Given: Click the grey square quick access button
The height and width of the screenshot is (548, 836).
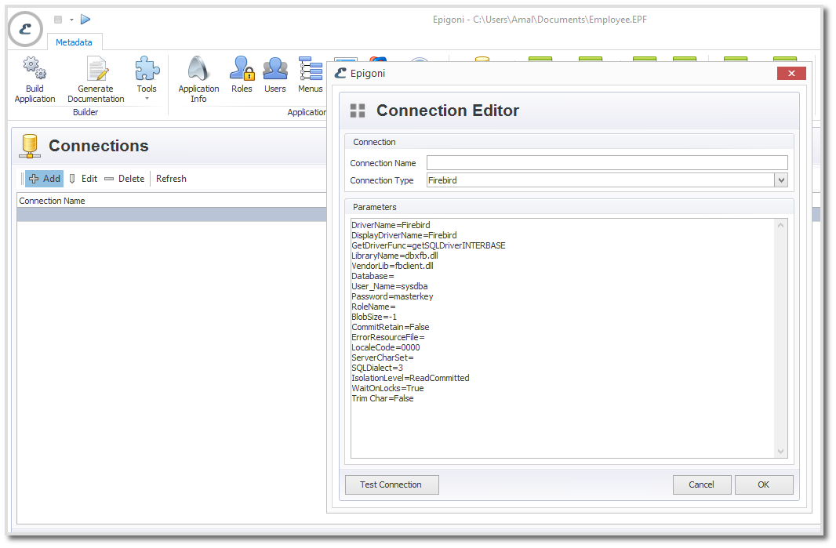Looking at the screenshot, I should (58, 19).
